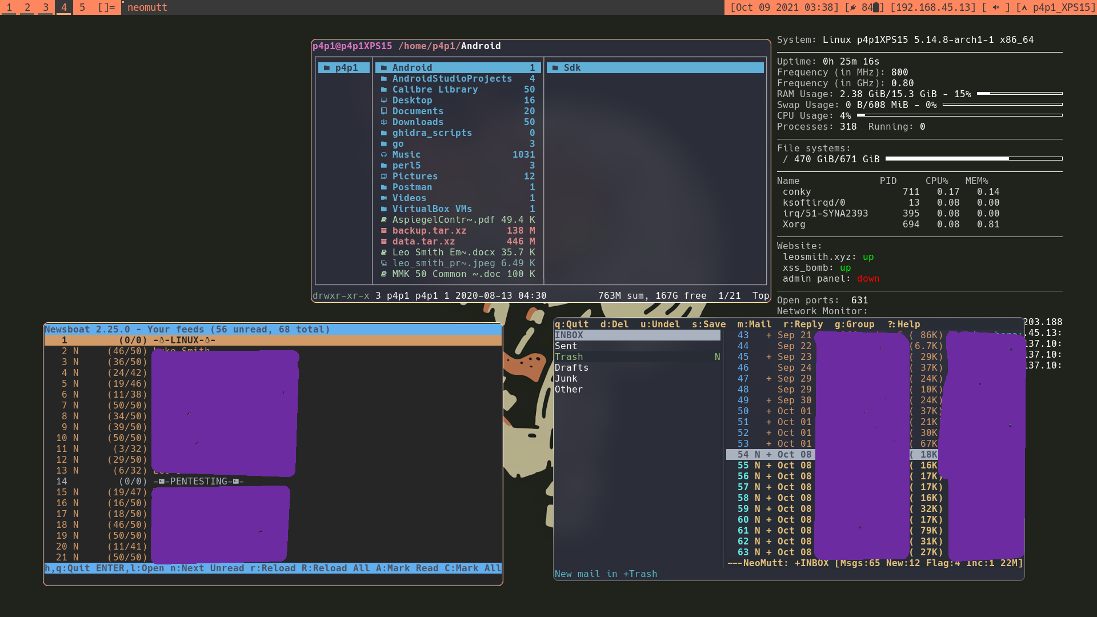The height and width of the screenshot is (617, 1097).
Task: Click the Downloads folder download icon
Action: (384, 122)
